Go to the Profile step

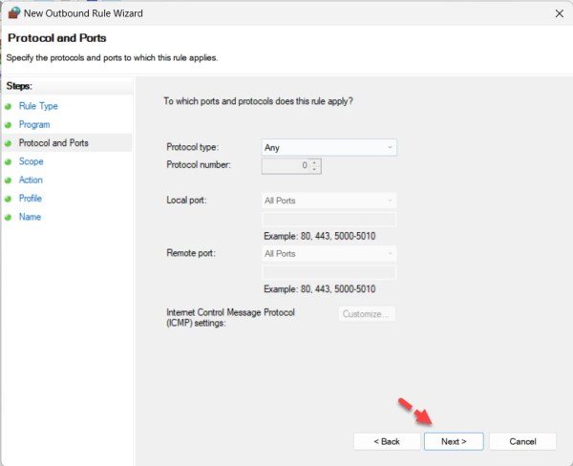point(30,199)
